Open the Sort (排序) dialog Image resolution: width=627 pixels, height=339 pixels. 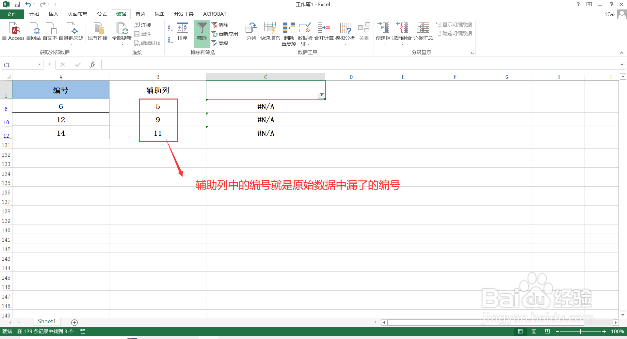[183, 31]
